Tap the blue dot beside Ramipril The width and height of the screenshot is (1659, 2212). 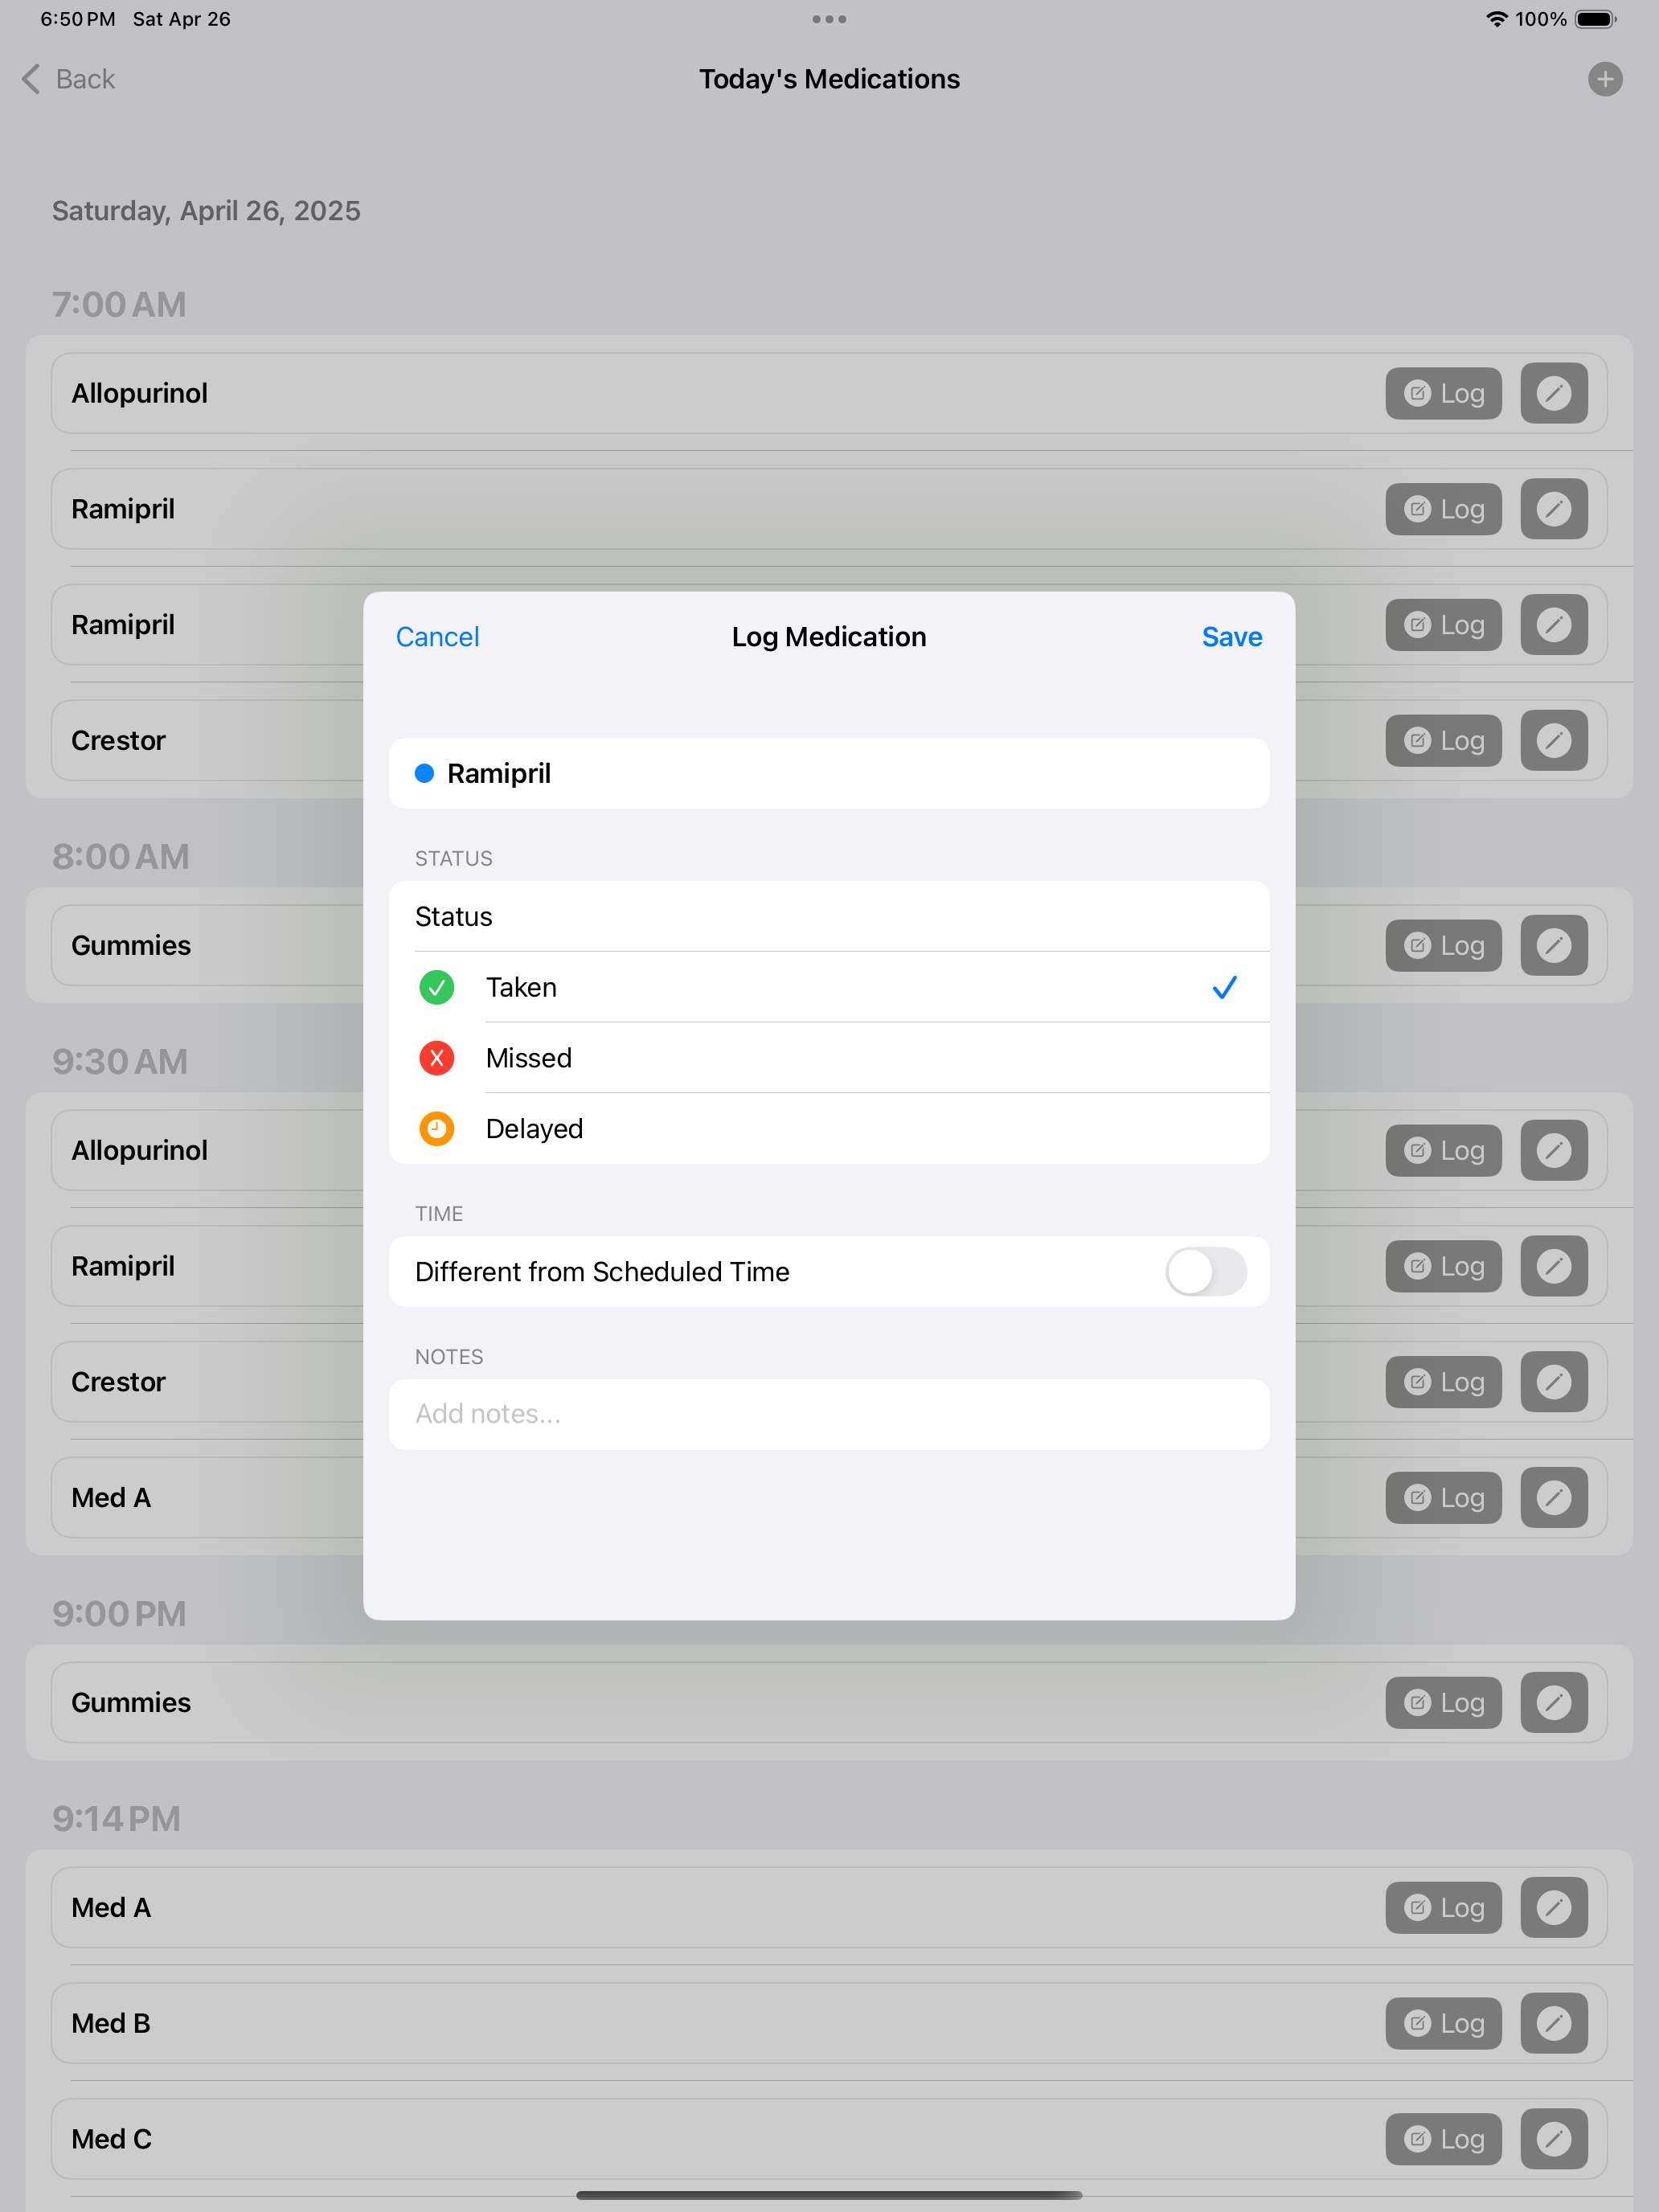click(424, 773)
